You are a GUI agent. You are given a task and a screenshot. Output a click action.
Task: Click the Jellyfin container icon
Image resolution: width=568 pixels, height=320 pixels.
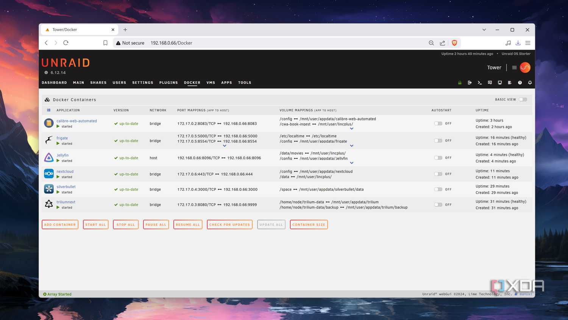(49, 157)
